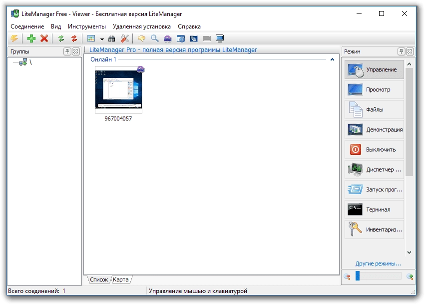The image size is (425, 305).
Task: Click the binoculars search icon
Action: pyautogui.click(x=112, y=38)
